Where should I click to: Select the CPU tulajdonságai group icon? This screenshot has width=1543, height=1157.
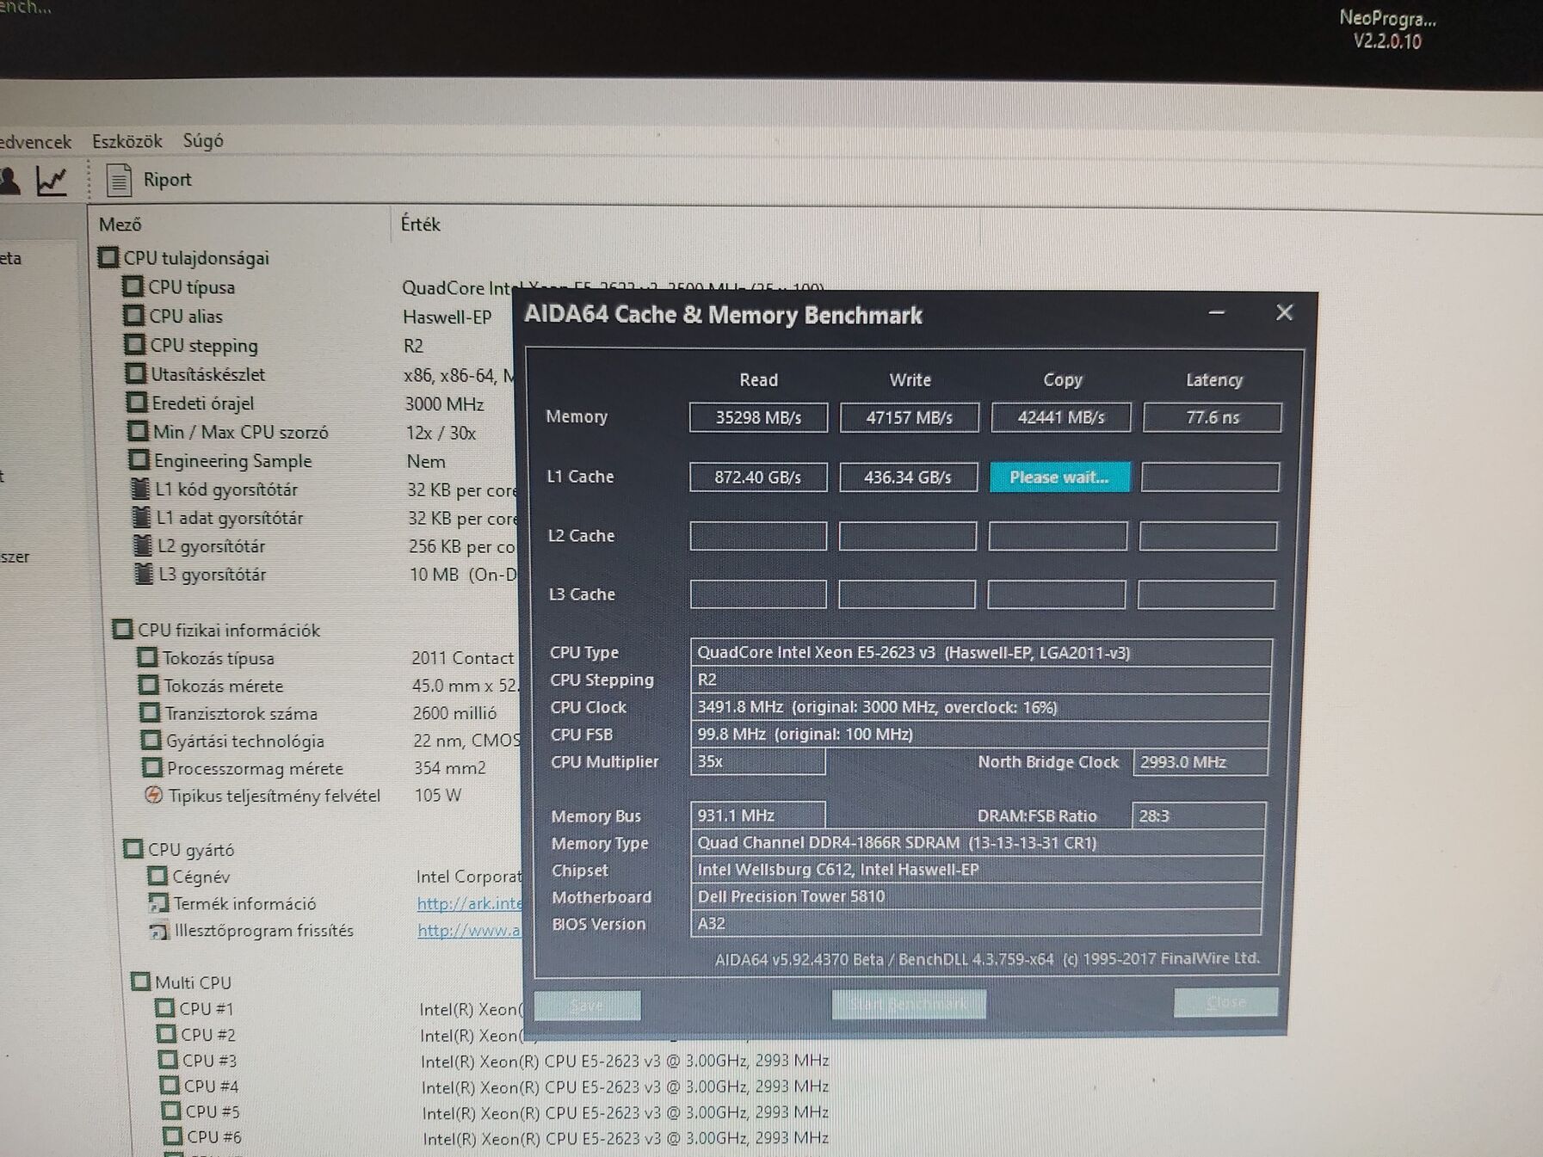(x=108, y=257)
